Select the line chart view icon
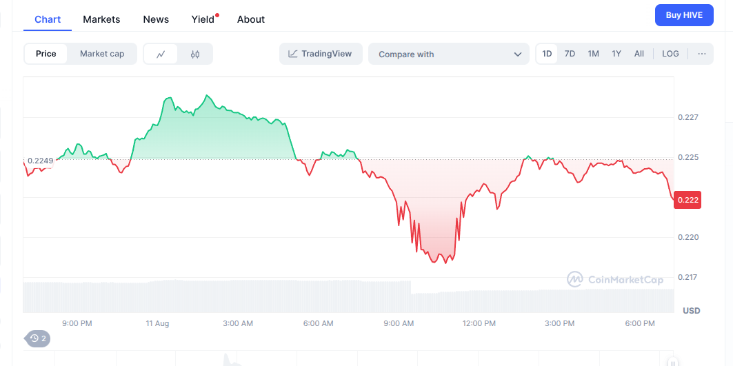 coord(161,54)
